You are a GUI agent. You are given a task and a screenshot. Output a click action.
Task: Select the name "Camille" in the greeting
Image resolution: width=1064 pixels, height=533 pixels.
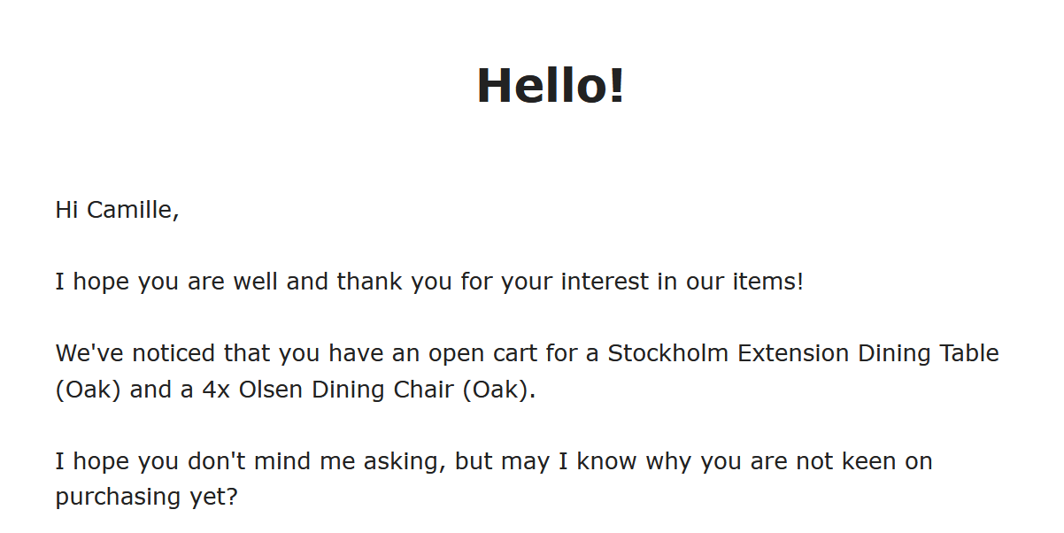130,210
